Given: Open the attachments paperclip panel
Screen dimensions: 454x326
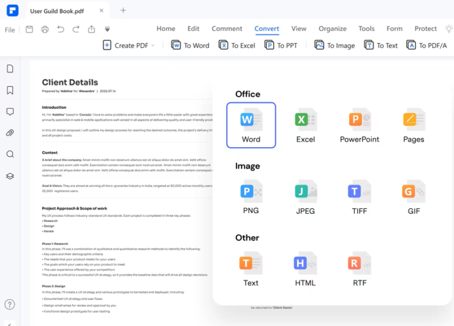Looking at the screenshot, I should coord(10,133).
